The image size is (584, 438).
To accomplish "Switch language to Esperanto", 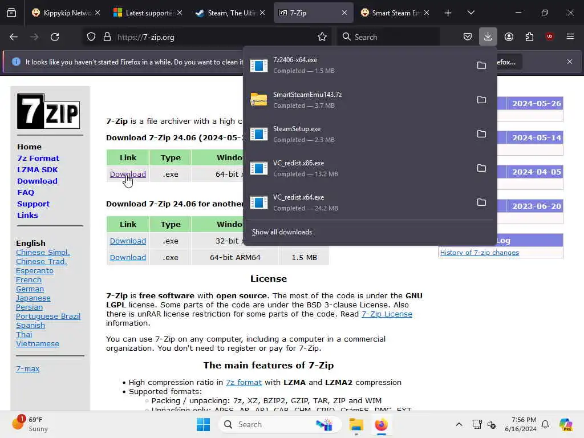I will pos(35,271).
